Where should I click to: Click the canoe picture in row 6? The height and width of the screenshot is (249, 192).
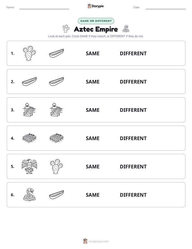click(56, 195)
